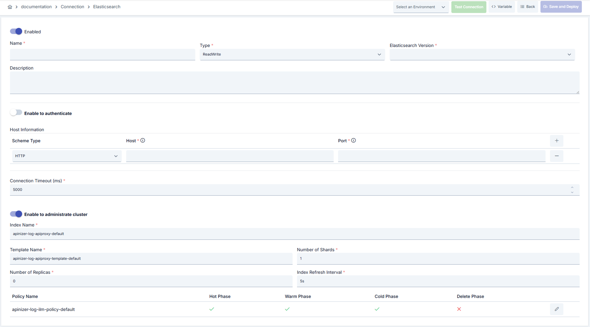Screen dimensions: 590x327
Task: Expand the Elasticsearch Version dropdown
Action: (482, 55)
